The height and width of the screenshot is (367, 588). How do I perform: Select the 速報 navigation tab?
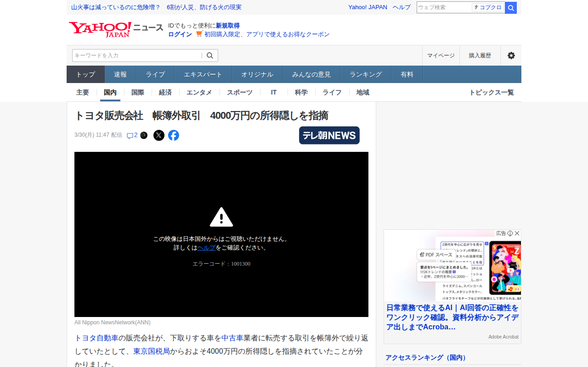[120, 74]
